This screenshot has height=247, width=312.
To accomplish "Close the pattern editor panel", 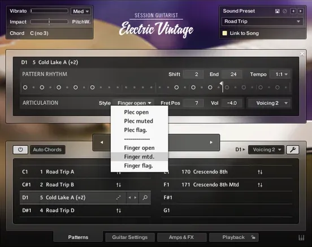I will (x=302, y=54).
